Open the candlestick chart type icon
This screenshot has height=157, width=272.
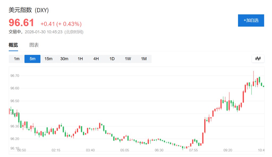pyautogui.click(x=258, y=59)
